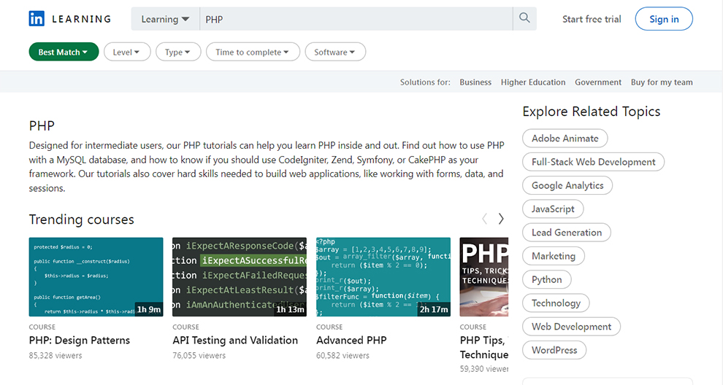Image resolution: width=723 pixels, height=385 pixels.
Task: Select the Marketing topic
Action: click(x=554, y=256)
